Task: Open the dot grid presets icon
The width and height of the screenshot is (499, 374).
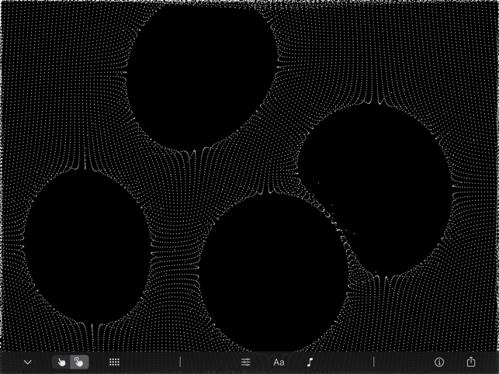Action: point(114,362)
